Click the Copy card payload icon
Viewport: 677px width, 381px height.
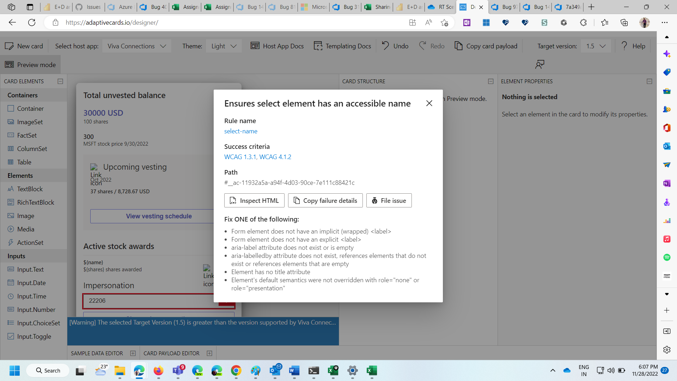click(x=459, y=46)
